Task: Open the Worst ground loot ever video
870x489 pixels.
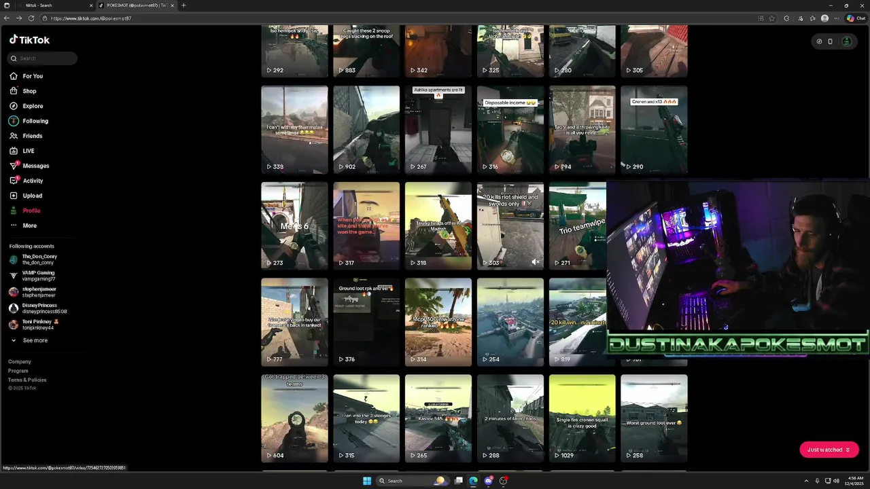Action: 654,419
